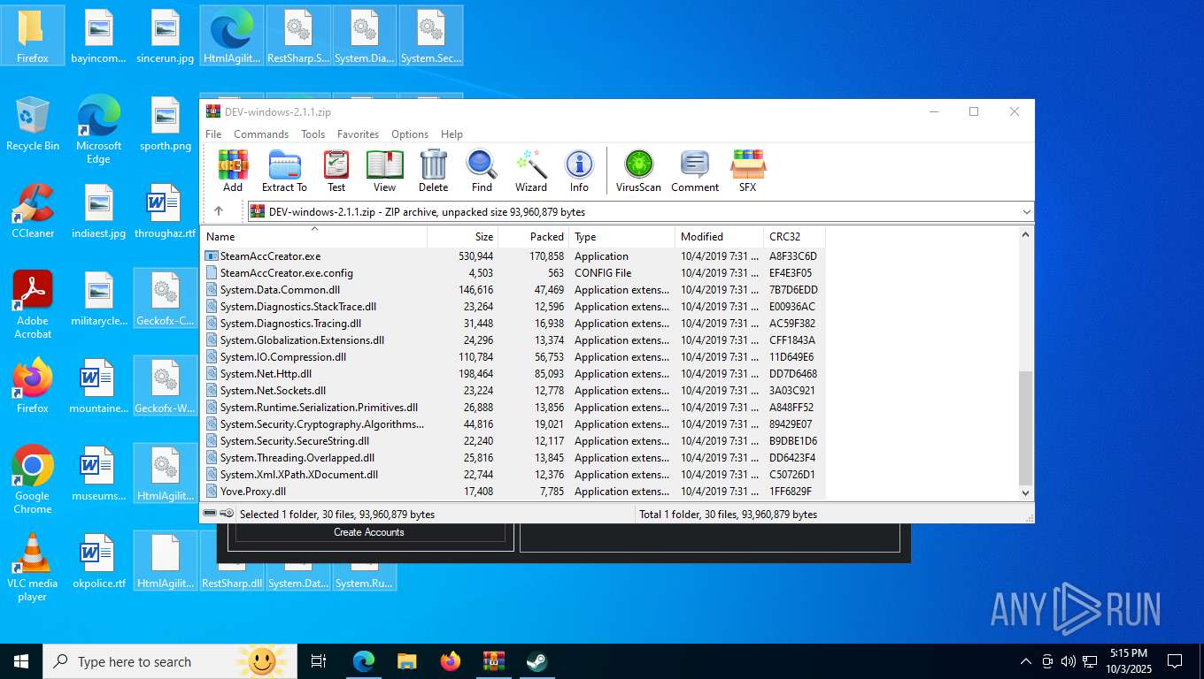1204x679 pixels.
Task: Select System.Data.Common.dll row
Action: point(513,290)
